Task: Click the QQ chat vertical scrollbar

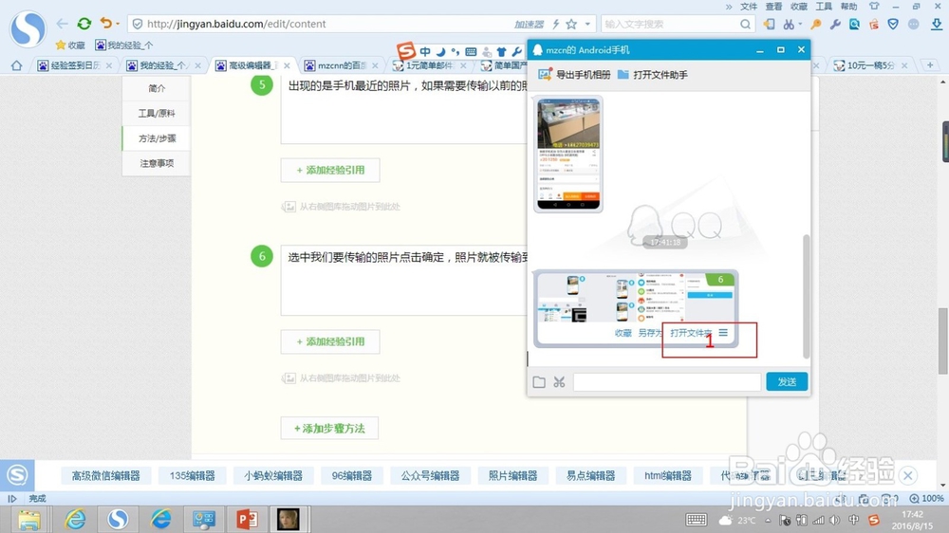Action: coord(806,297)
